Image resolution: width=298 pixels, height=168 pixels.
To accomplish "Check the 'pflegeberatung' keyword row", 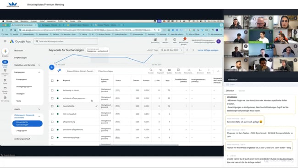I will tap(52, 122).
